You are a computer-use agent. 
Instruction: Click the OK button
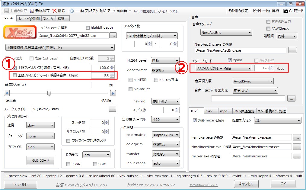point(283,184)
